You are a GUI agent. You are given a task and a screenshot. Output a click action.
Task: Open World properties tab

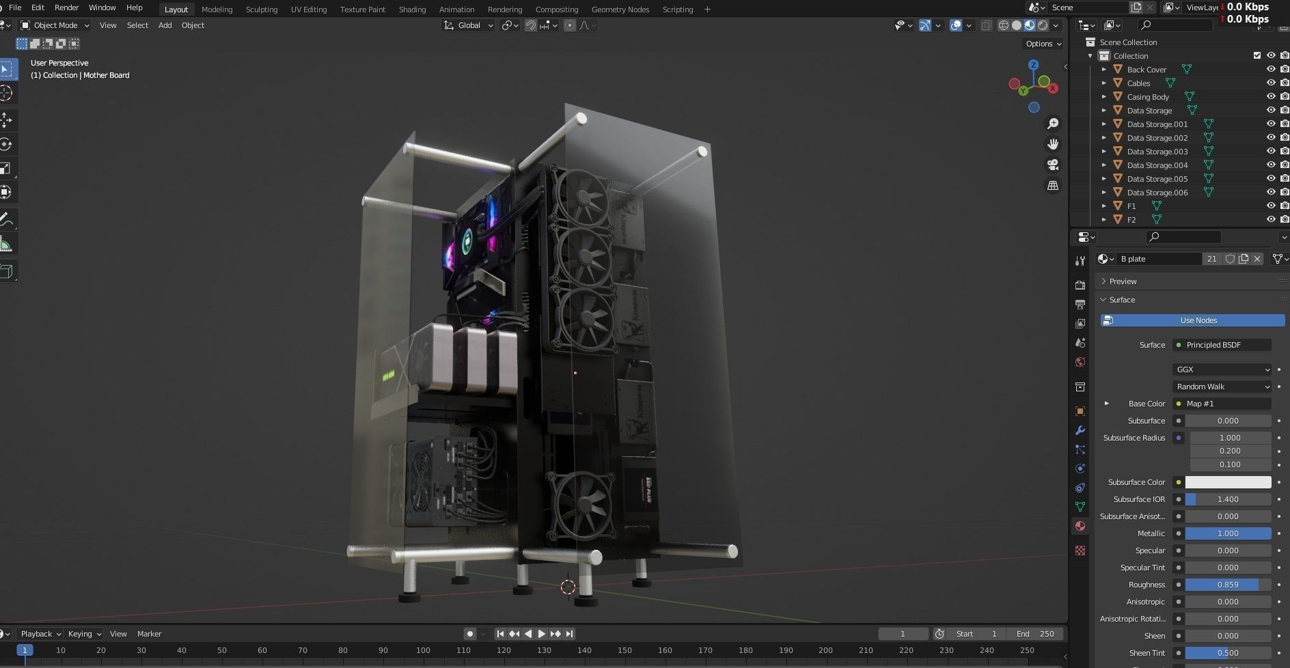tap(1080, 362)
